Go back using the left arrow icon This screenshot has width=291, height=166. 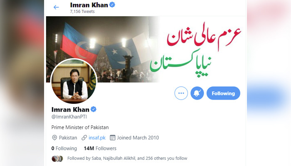pos(56,7)
